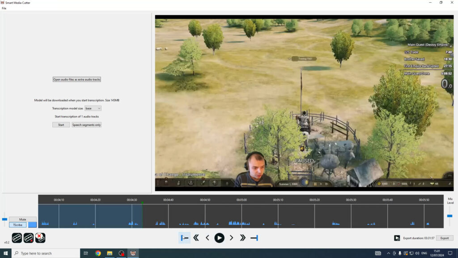Click the fast forward double-chevron icon
The image size is (458, 258).
click(x=242, y=238)
